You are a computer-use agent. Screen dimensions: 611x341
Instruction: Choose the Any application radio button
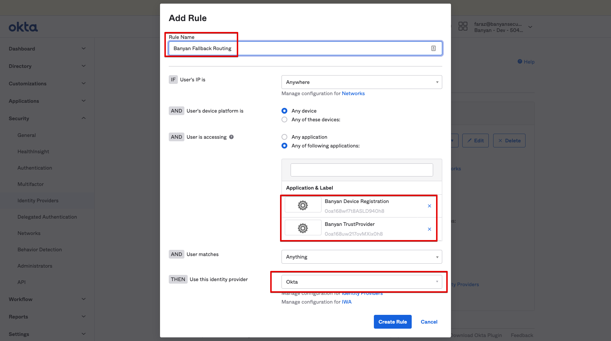(284, 137)
